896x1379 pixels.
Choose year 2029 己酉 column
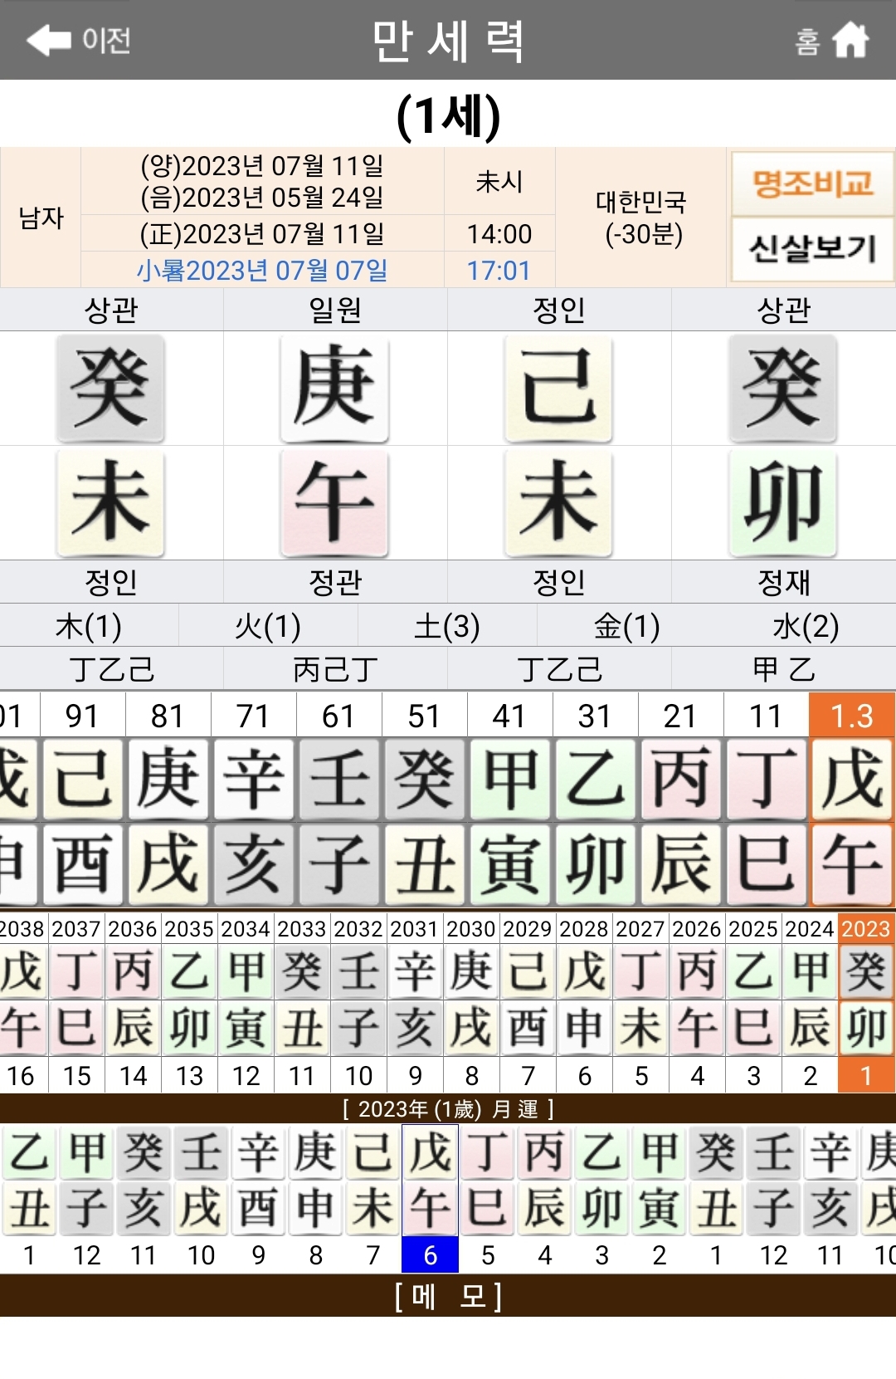[528, 1004]
